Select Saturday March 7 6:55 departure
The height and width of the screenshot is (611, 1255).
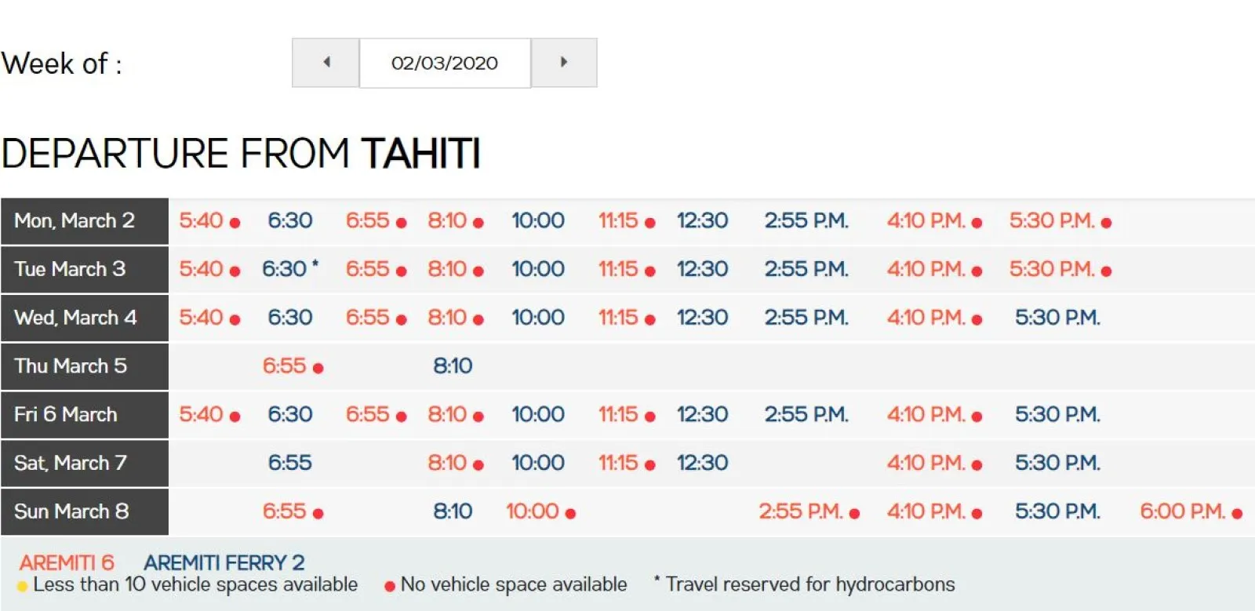[289, 464]
